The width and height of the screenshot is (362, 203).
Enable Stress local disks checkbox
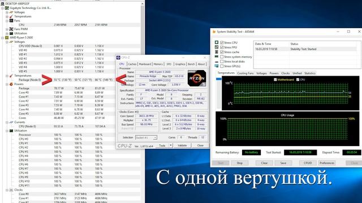pyautogui.click(x=222, y=61)
